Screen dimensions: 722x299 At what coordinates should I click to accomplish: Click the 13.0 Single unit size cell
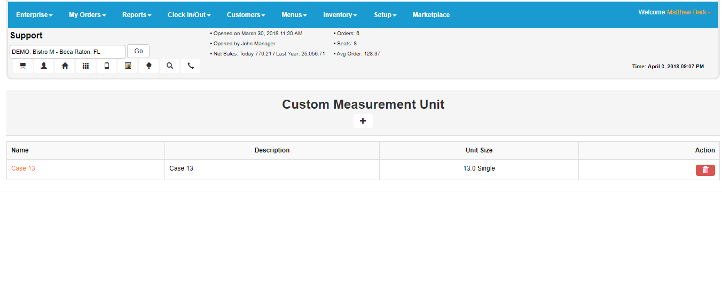click(x=479, y=168)
